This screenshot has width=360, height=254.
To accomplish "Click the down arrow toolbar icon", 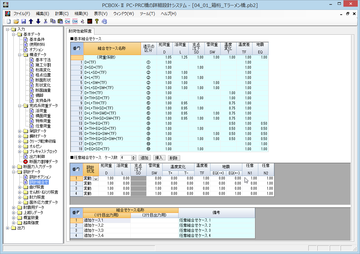I will [x=38, y=21].
